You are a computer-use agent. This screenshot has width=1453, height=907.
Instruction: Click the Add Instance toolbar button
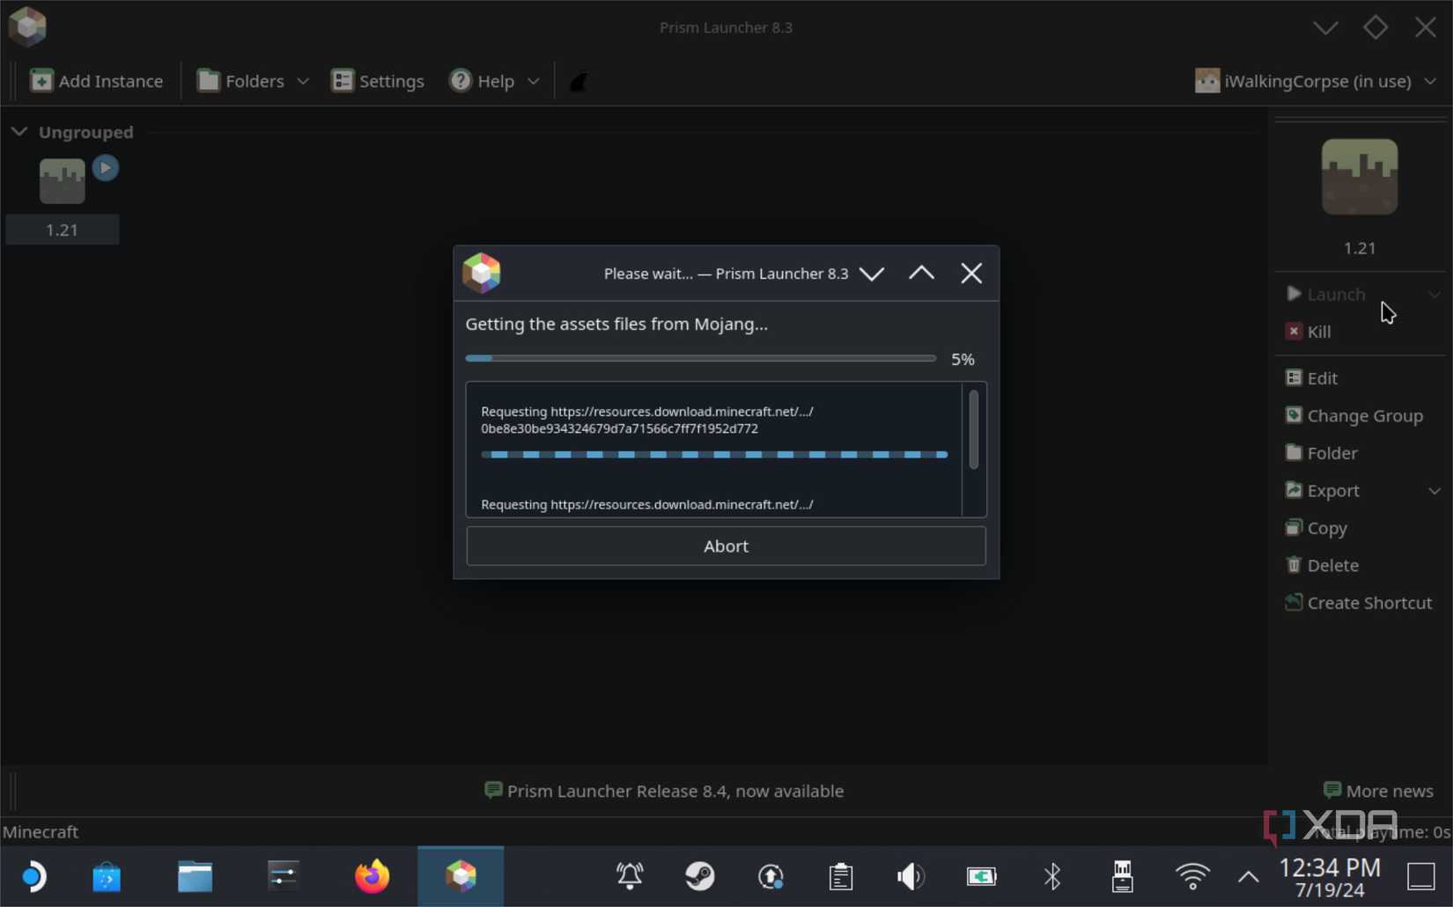pos(97,81)
